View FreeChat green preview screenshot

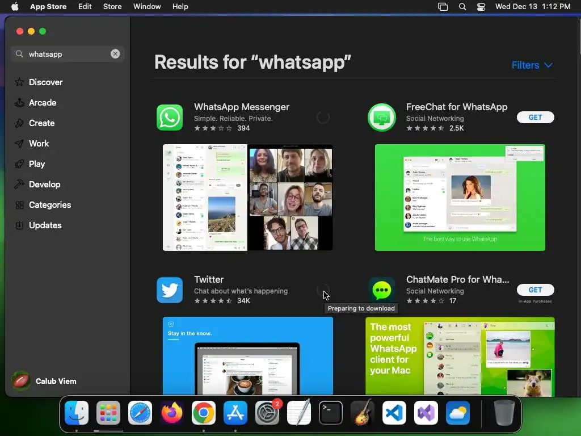pos(460,197)
